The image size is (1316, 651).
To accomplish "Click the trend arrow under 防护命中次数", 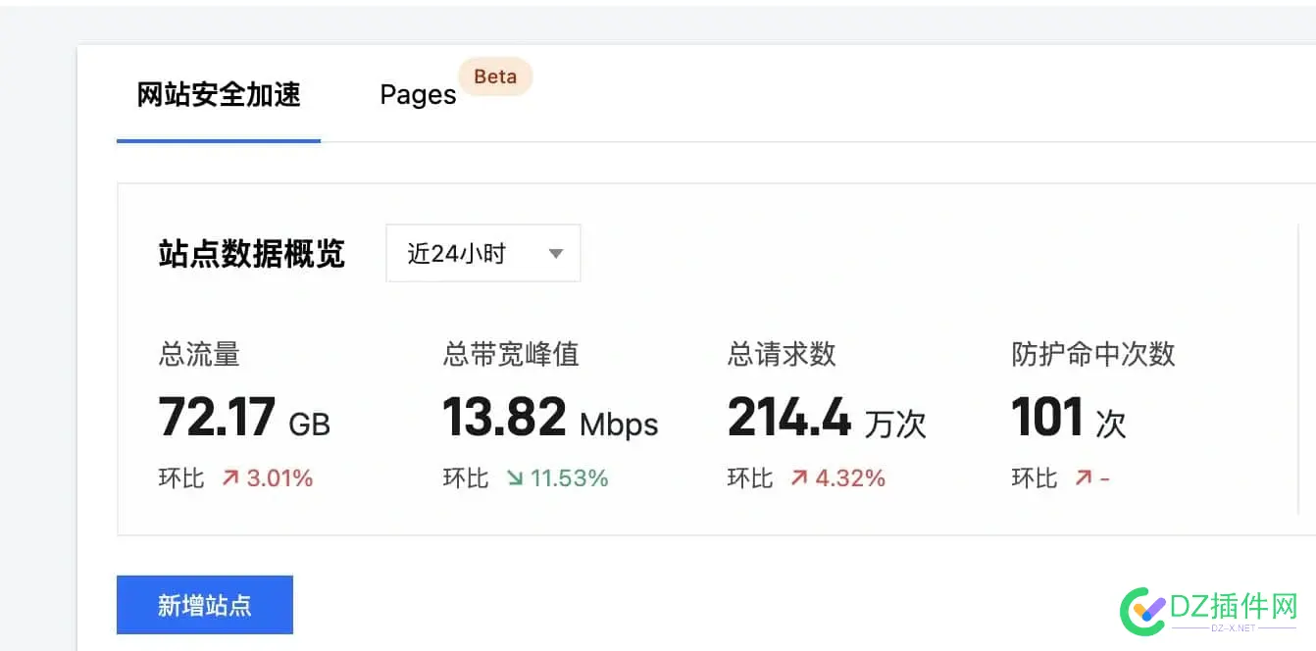I will 1083,478.
